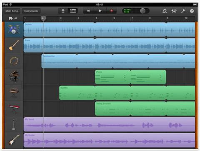Select the String Section region at bar 5
The image size is (200, 151).
pyautogui.click(x=113, y=109)
